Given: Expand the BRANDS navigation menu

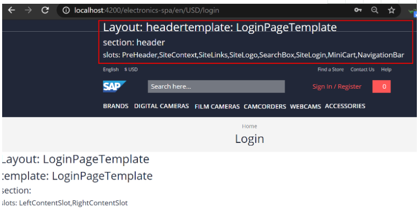Looking at the screenshot, I should (116, 106).
